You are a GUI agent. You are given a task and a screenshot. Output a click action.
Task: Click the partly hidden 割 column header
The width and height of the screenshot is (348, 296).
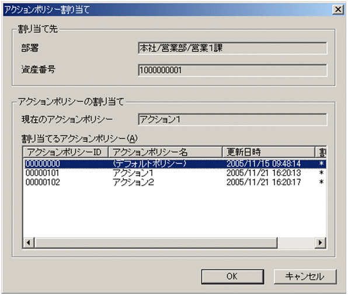click(321, 152)
